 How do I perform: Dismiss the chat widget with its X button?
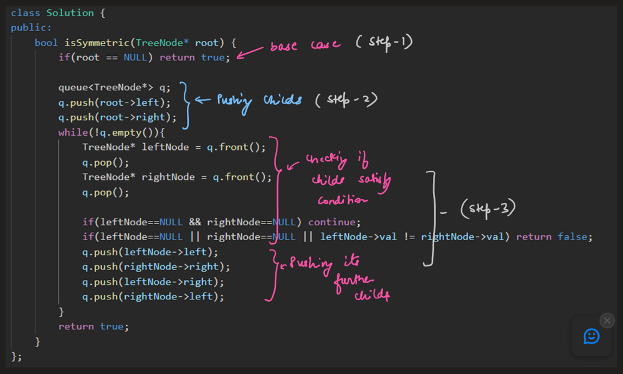point(607,320)
